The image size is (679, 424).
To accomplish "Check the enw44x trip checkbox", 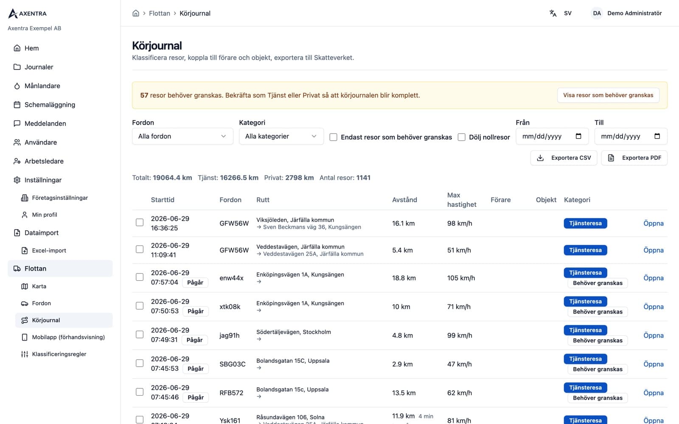I will 140,277.
